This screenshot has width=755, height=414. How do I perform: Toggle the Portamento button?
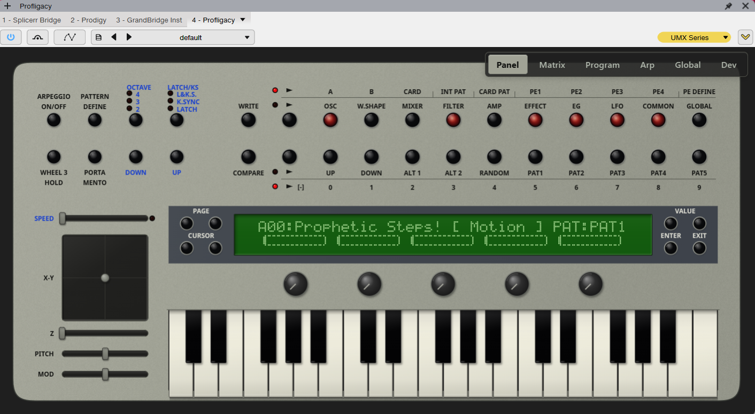(x=95, y=157)
